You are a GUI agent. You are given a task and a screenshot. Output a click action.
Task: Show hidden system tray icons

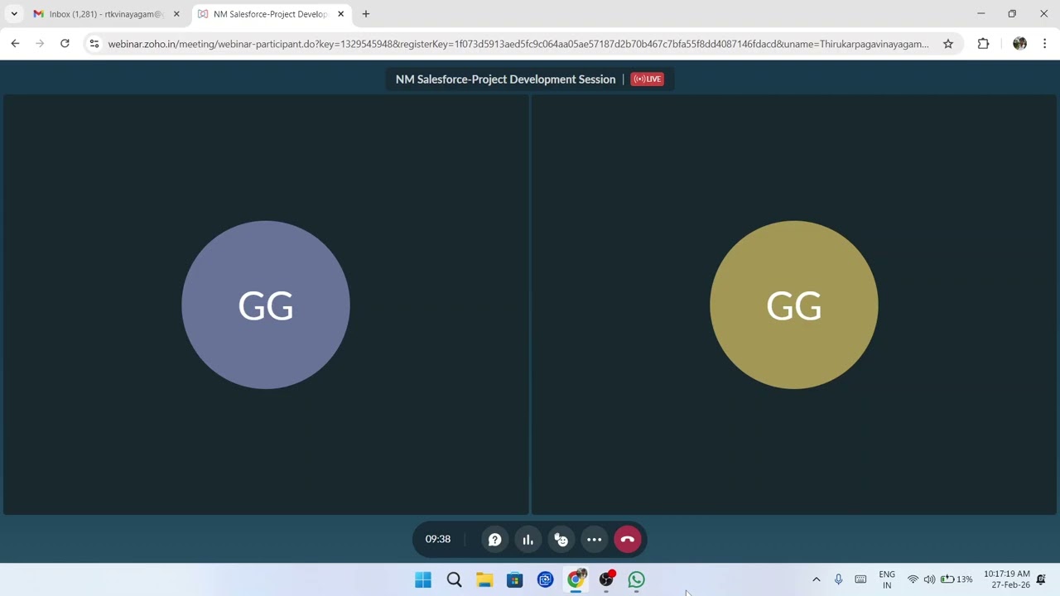(816, 579)
